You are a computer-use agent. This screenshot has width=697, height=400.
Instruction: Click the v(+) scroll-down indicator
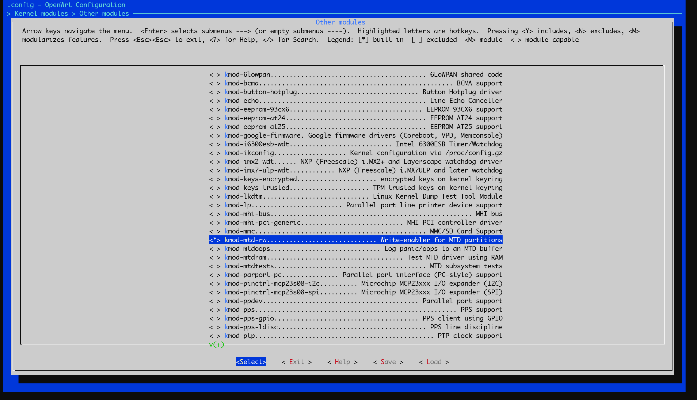(x=216, y=344)
